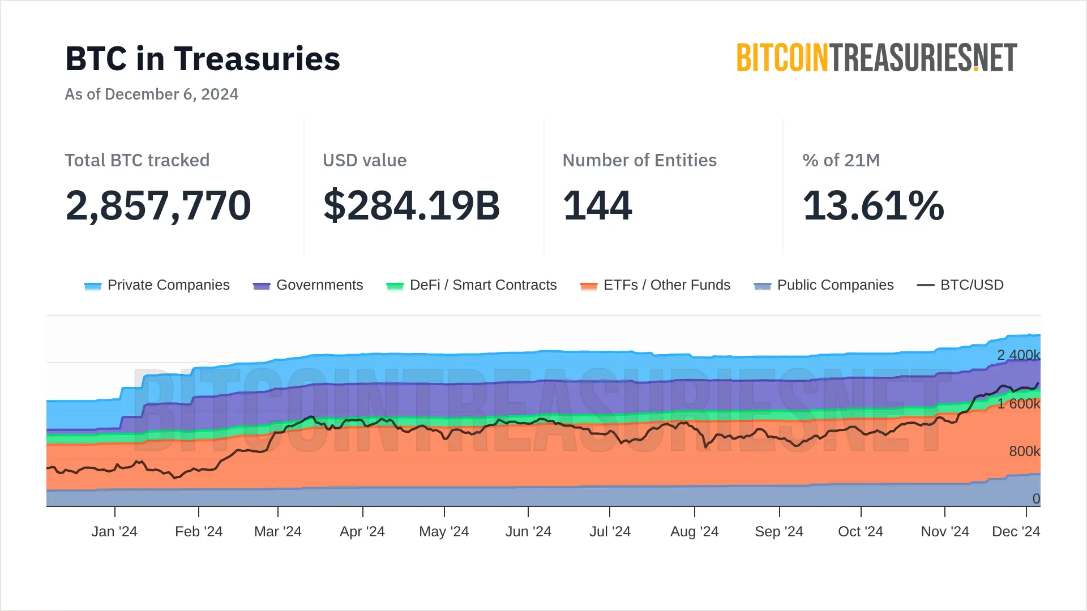Click the ETFs / Other Funds orange swatch
Image resolution: width=1087 pixels, height=611 pixels.
click(589, 286)
